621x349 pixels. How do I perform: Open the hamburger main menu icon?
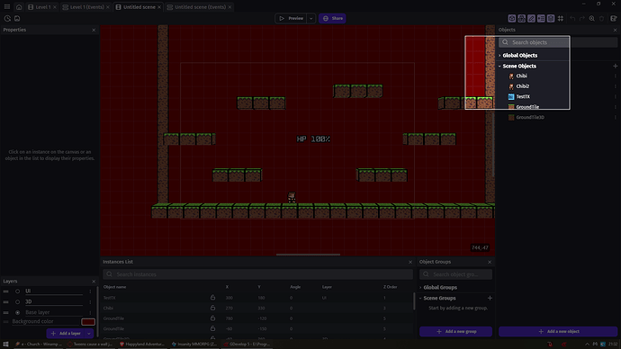[7, 7]
